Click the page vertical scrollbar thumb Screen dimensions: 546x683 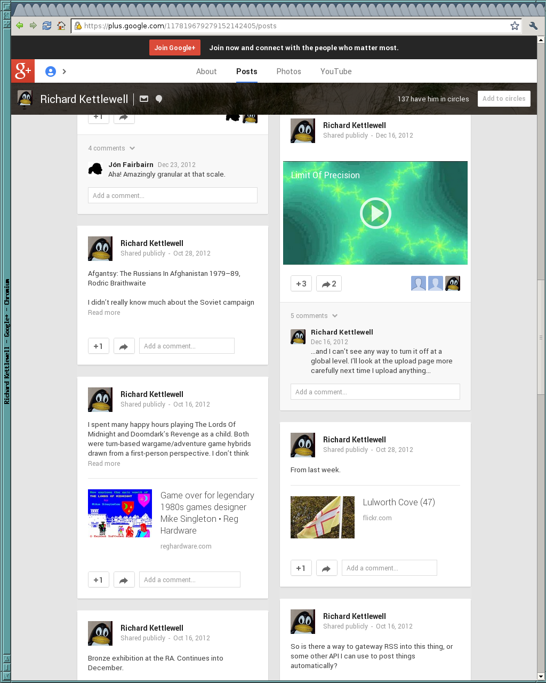(541, 337)
